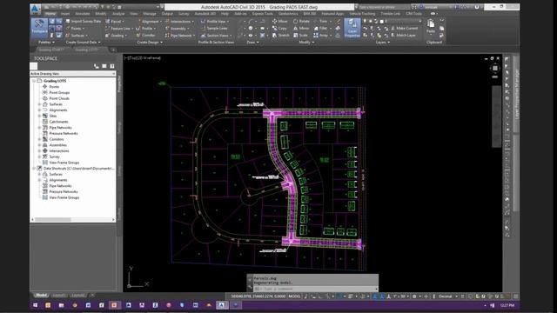Click the command line input field
The height and width of the screenshot is (313, 557).
pos(315,289)
